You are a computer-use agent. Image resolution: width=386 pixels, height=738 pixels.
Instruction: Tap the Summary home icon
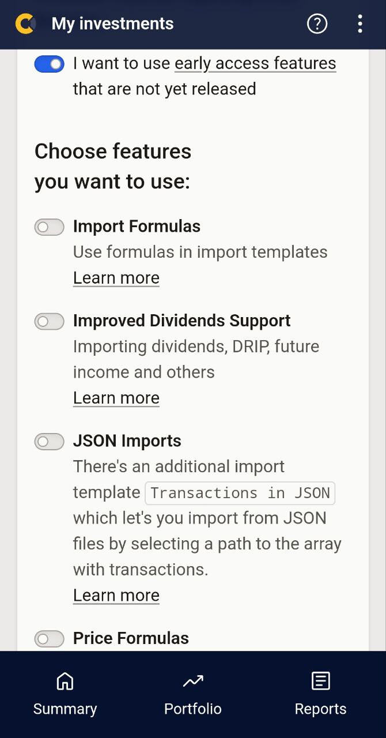click(65, 681)
